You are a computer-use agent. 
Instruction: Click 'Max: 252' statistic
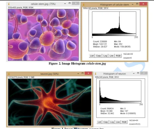[x=118, y=44]
